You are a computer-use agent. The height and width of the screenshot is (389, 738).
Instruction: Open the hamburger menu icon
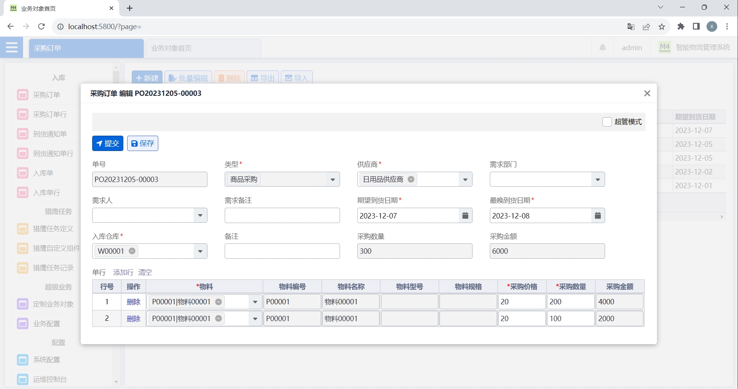[x=12, y=48]
